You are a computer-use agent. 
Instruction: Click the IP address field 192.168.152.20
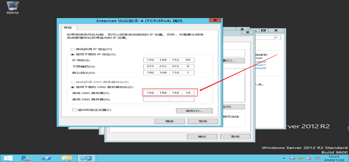[169, 60]
